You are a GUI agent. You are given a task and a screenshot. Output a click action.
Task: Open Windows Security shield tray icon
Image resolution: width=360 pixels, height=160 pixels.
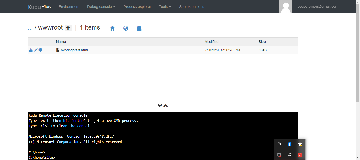pyautogui.click(x=300, y=144)
